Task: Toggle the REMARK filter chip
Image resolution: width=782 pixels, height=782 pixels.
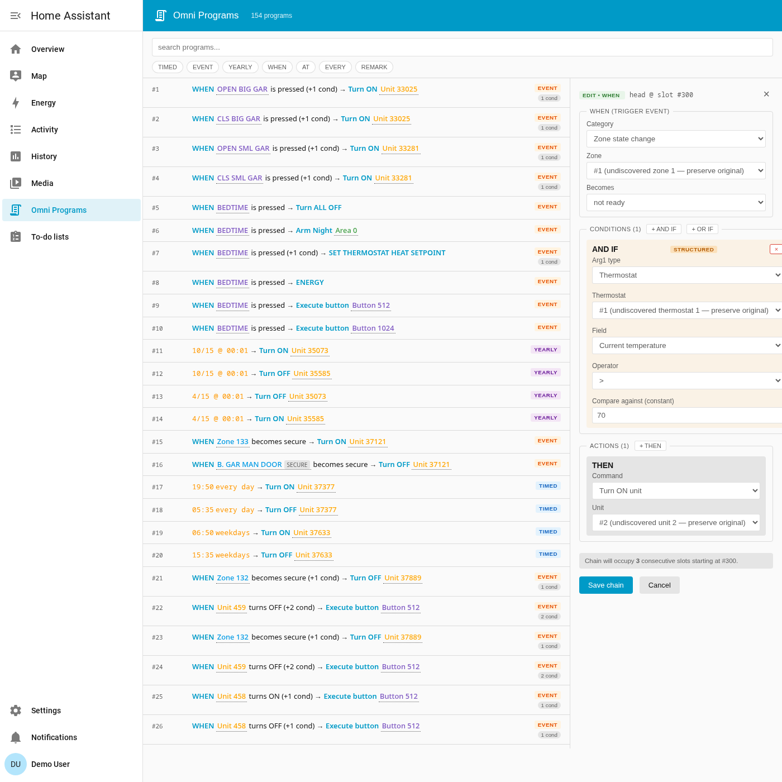Action: (x=374, y=67)
